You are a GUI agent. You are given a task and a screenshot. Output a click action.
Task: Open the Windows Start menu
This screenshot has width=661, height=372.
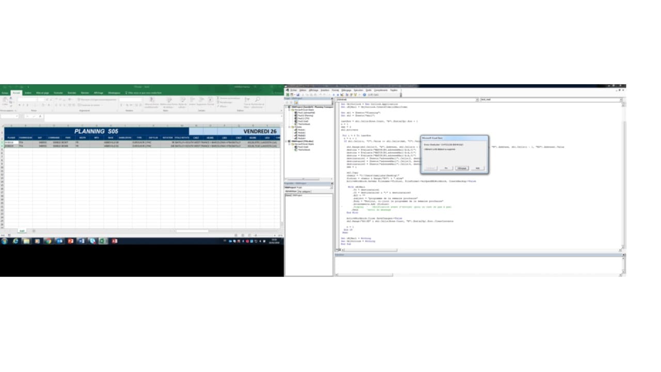[5, 241]
